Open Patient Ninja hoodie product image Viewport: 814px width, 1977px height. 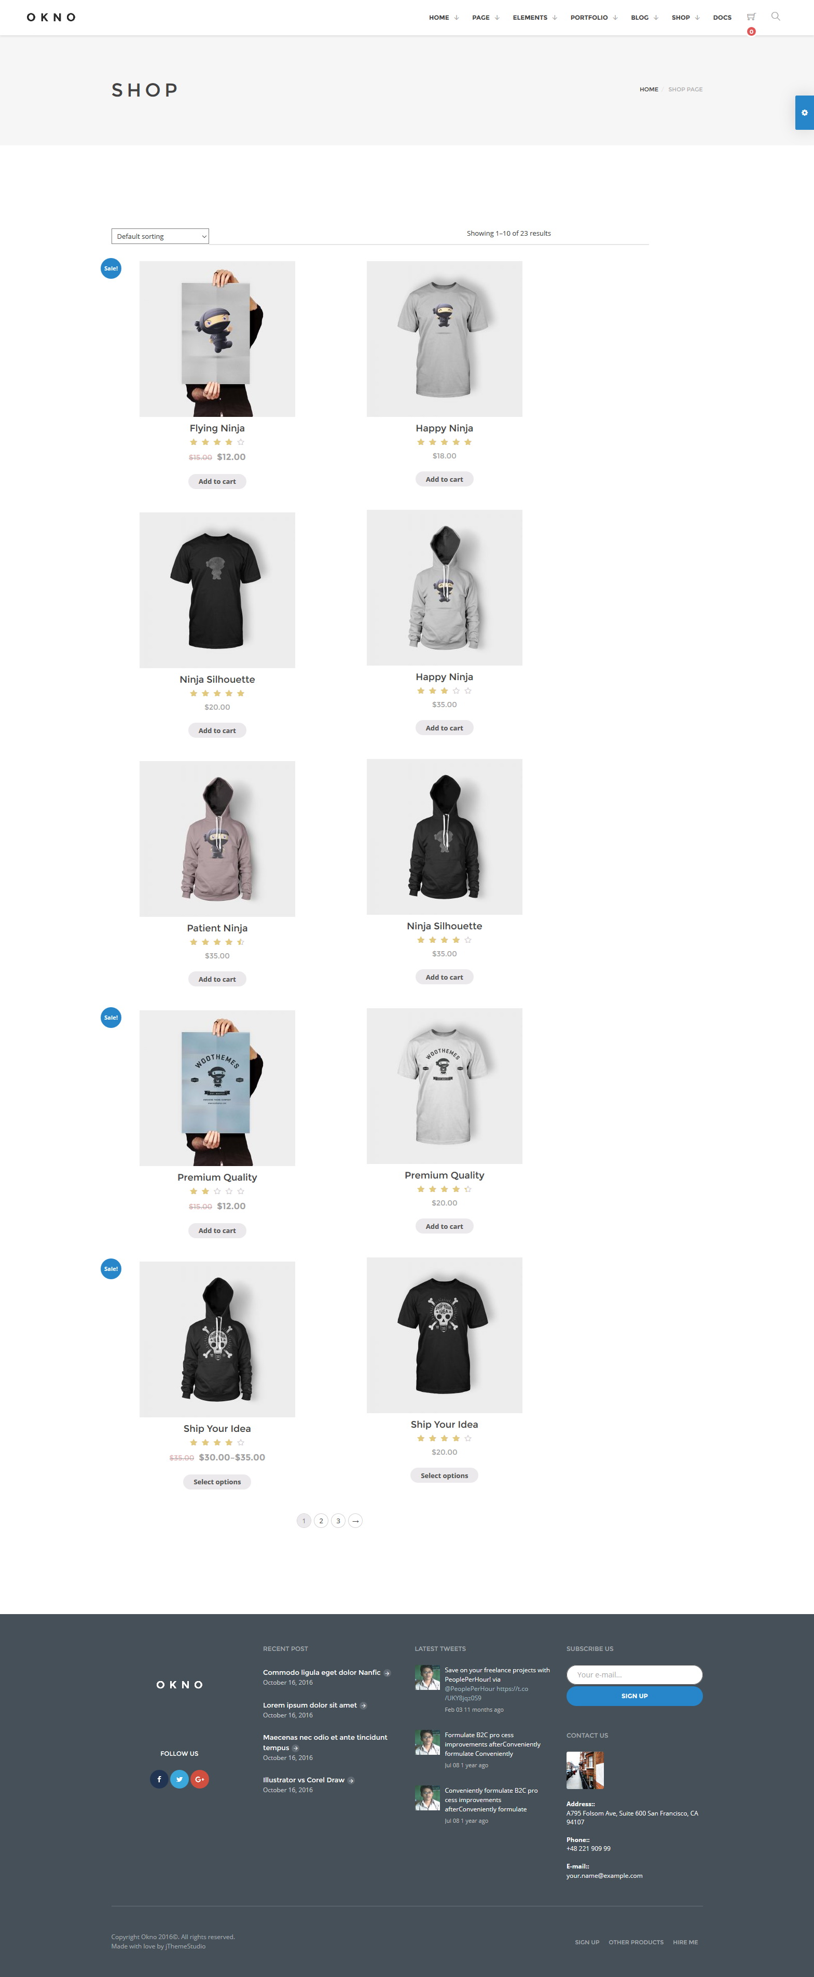pos(217,839)
